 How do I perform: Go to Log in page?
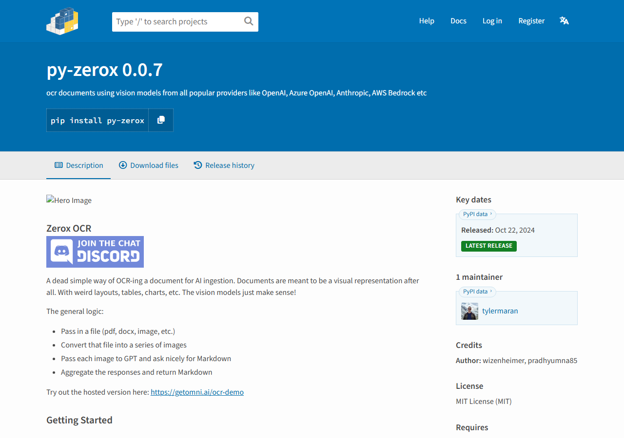[x=492, y=21]
